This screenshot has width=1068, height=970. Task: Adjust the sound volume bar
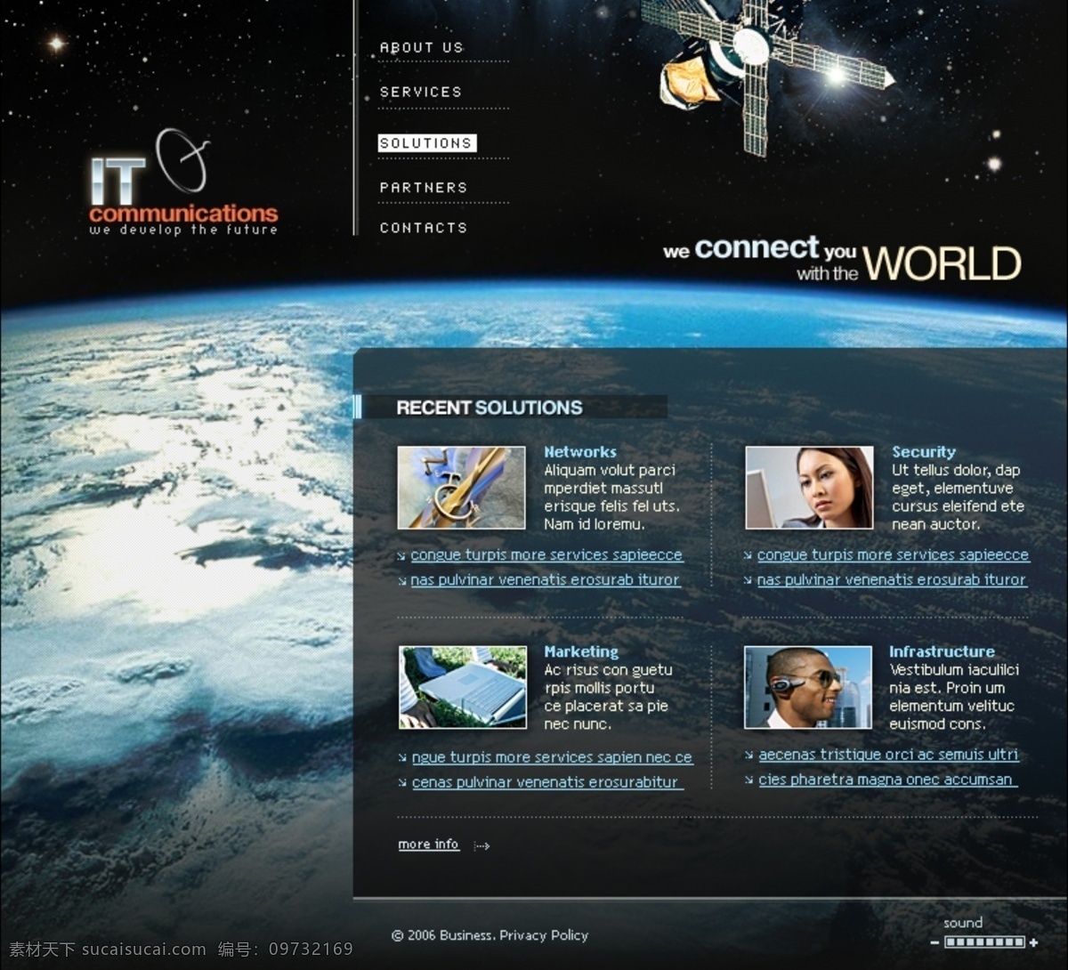coord(984,942)
